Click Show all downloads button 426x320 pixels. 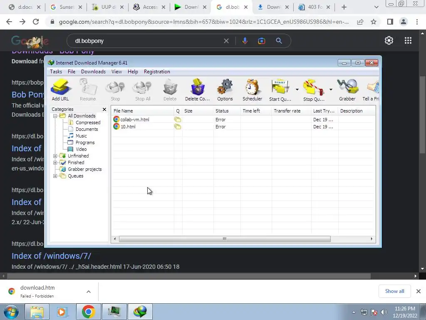tap(394, 291)
